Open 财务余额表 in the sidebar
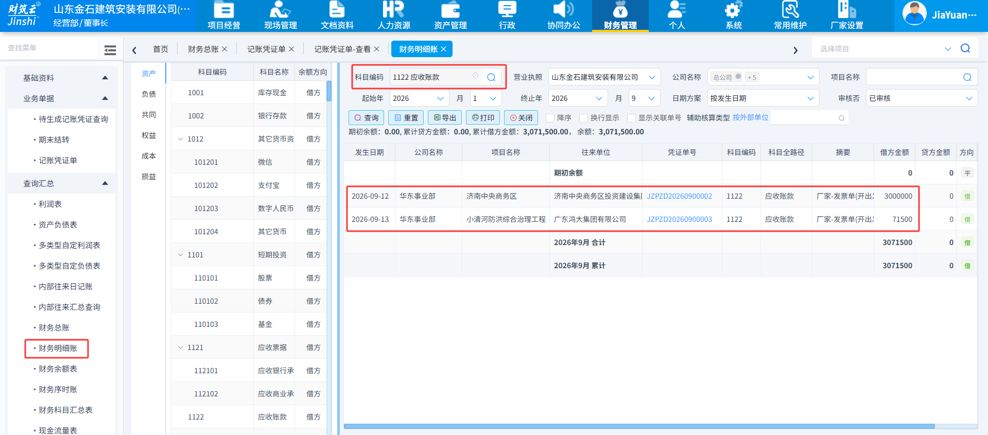The width and height of the screenshot is (988, 435). (x=58, y=369)
